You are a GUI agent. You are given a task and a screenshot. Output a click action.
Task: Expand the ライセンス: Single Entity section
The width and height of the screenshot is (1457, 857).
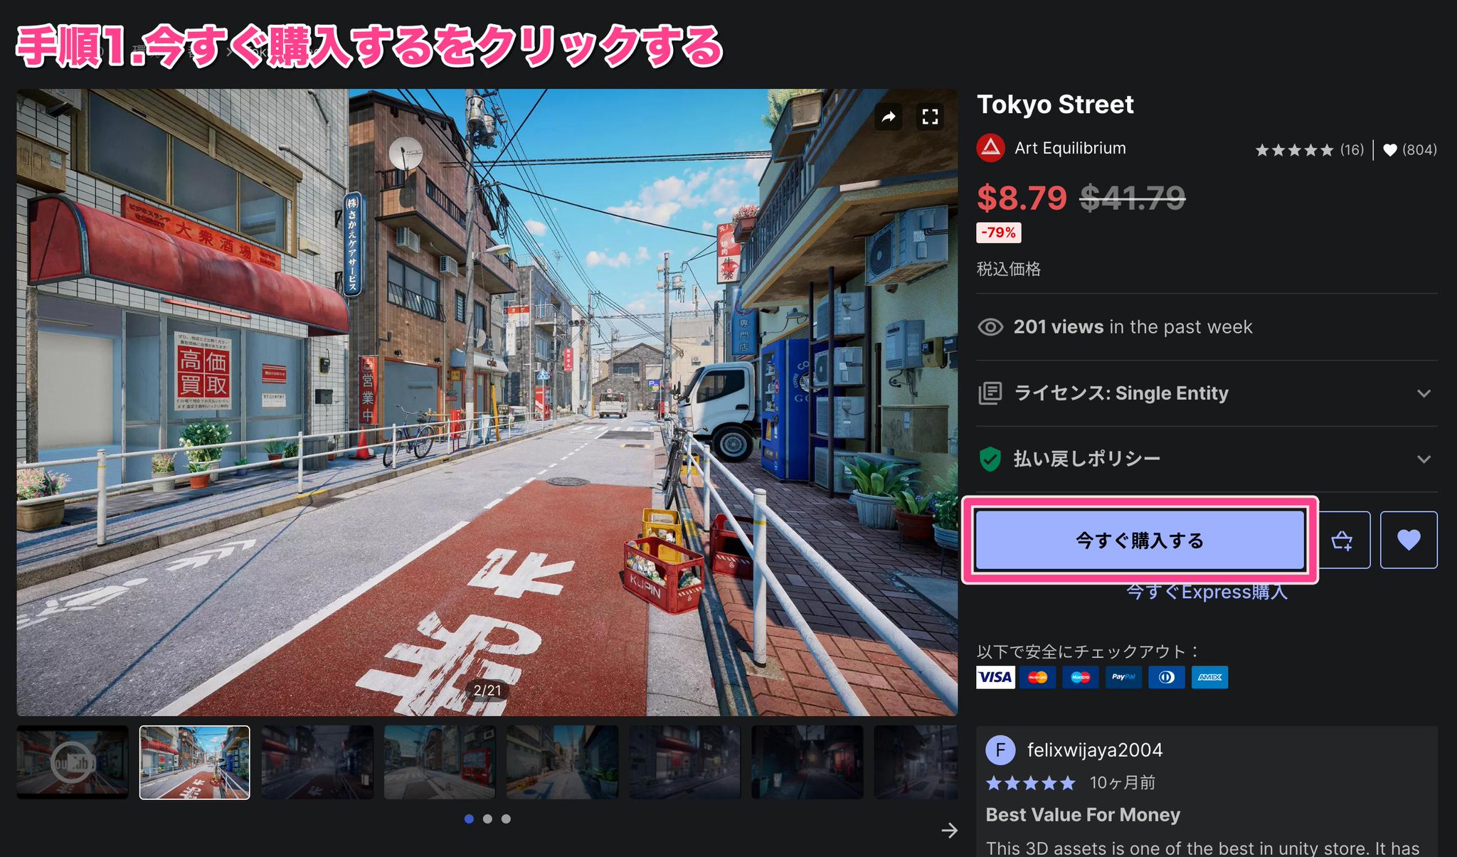point(1207,393)
